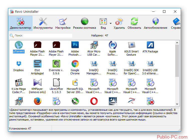Expand the Вид dropdown arrow
Viewport: 189px width, 140px height.
111,23
